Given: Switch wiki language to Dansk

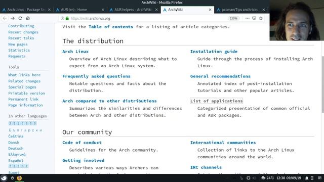Looking at the screenshot, I should [14, 143].
